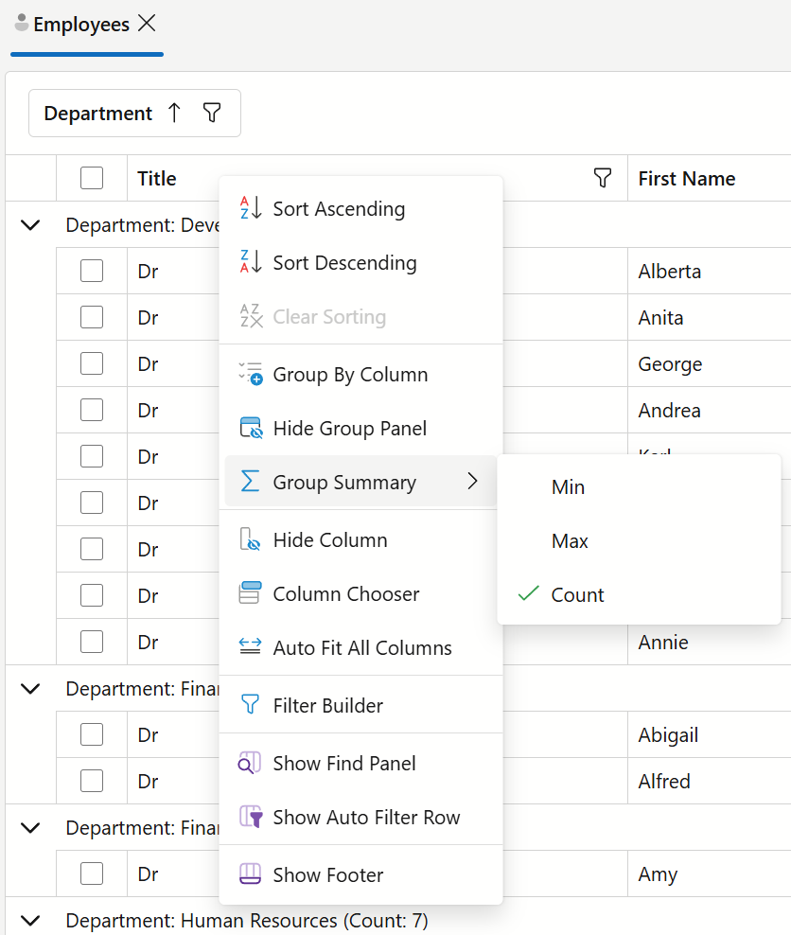Select Show Find Panel menu entry
This screenshot has width=791, height=935.
(x=360, y=764)
